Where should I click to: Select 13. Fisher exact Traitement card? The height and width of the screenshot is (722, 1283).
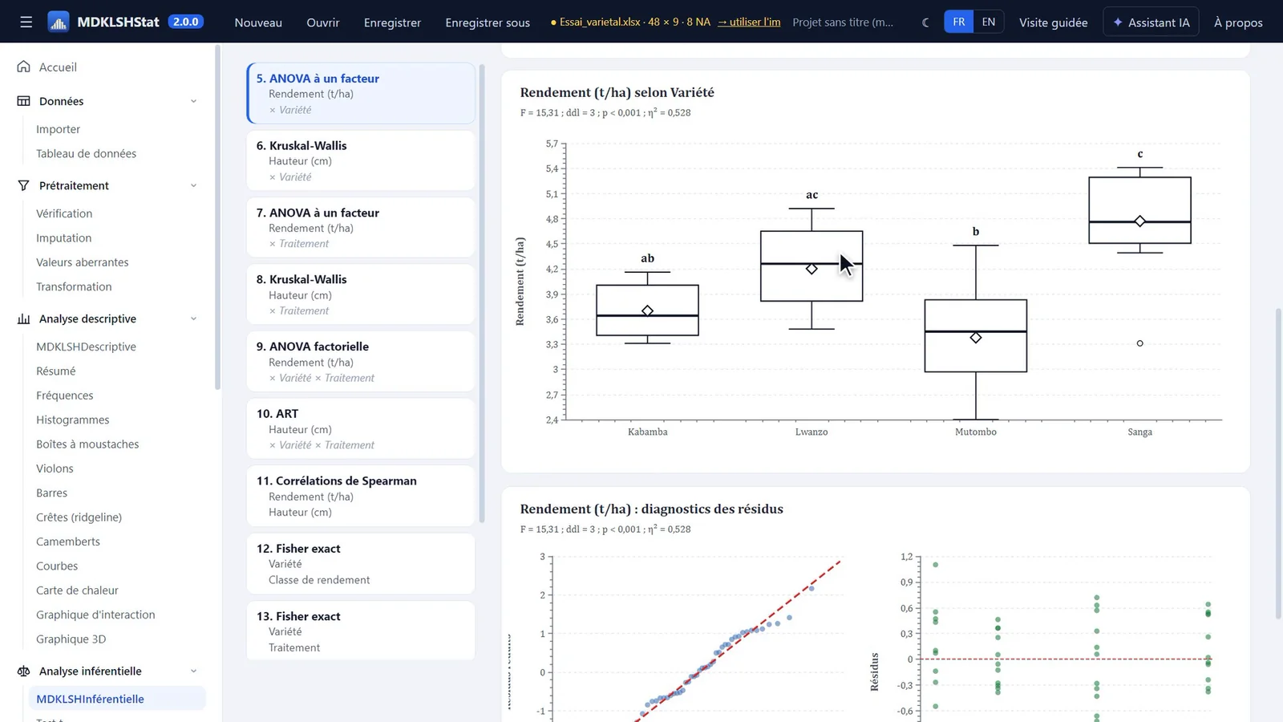point(361,631)
